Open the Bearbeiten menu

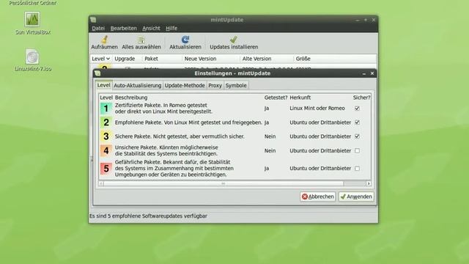pos(124,28)
